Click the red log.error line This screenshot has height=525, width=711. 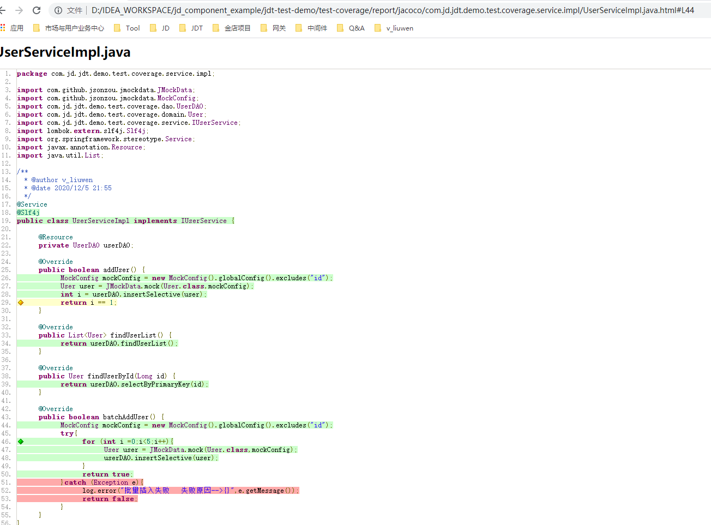click(191, 491)
